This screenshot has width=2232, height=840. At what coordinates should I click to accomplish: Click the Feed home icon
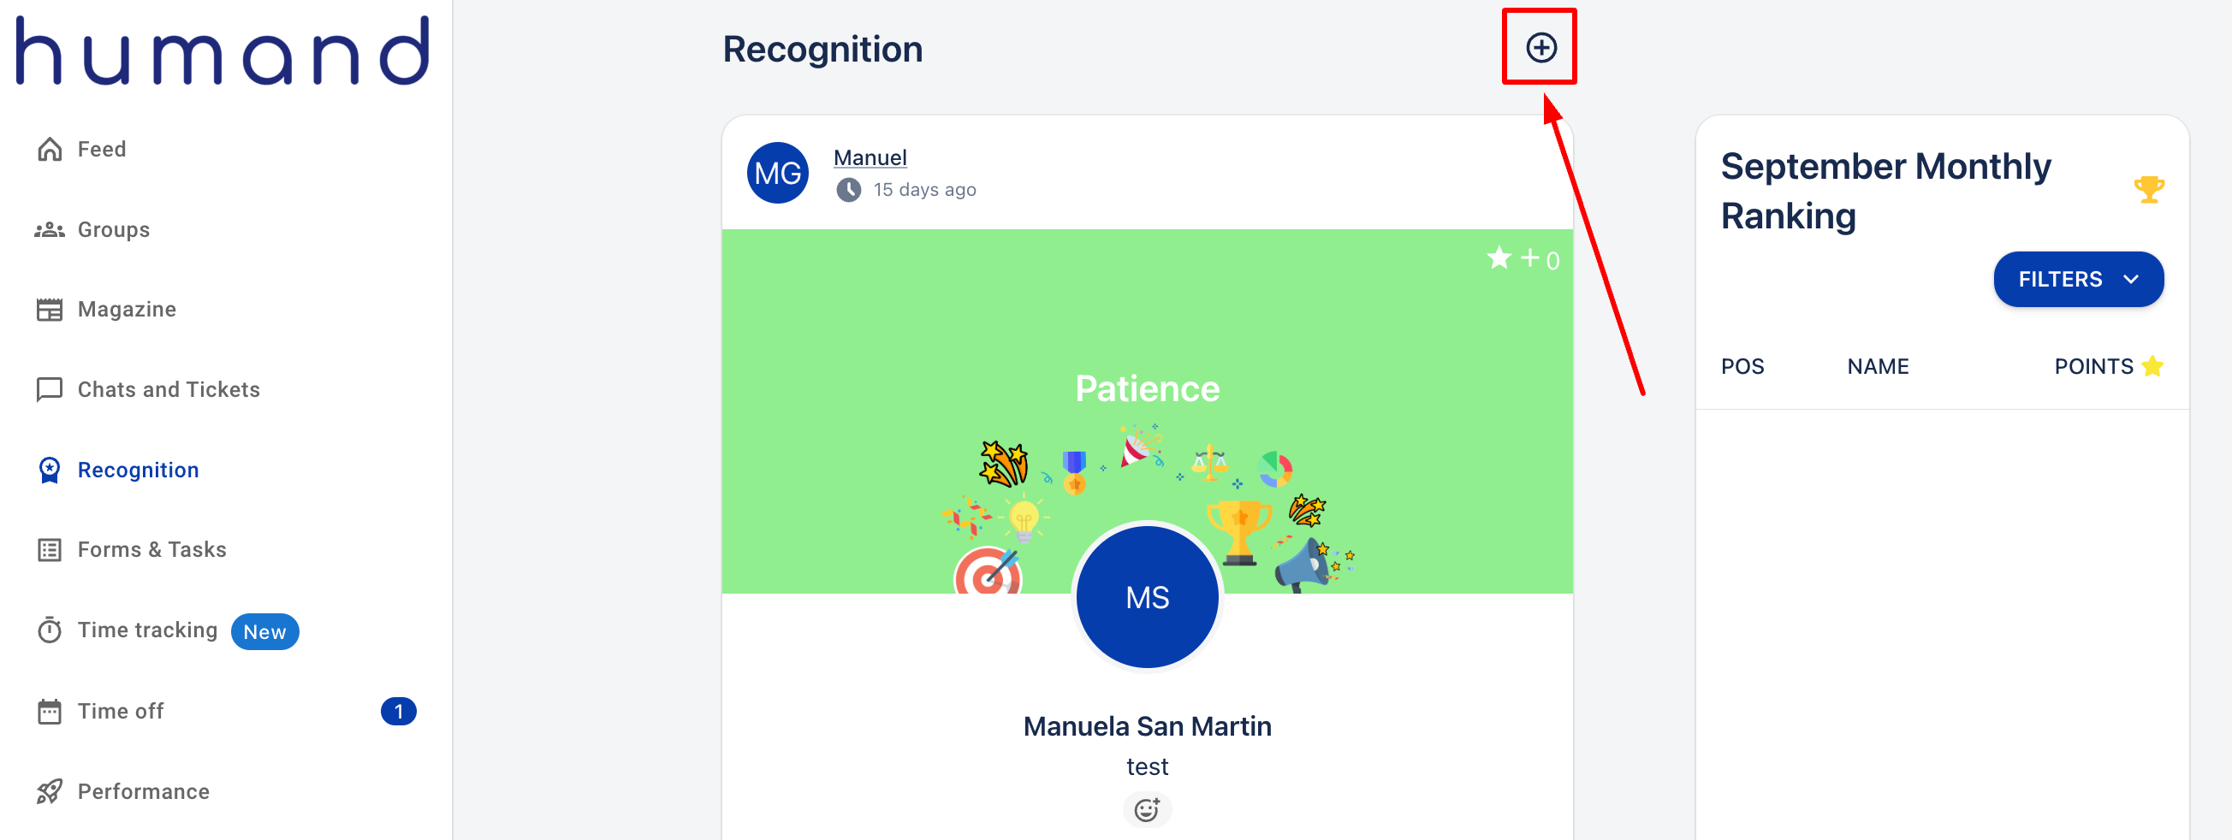[x=50, y=150]
